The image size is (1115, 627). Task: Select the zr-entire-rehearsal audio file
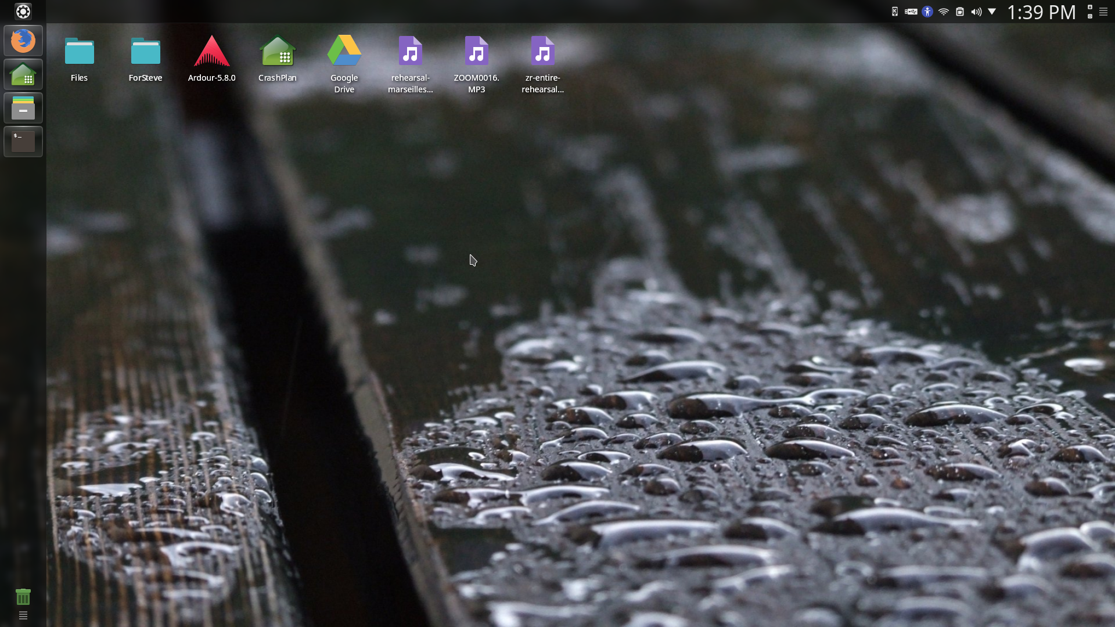click(x=543, y=64)
